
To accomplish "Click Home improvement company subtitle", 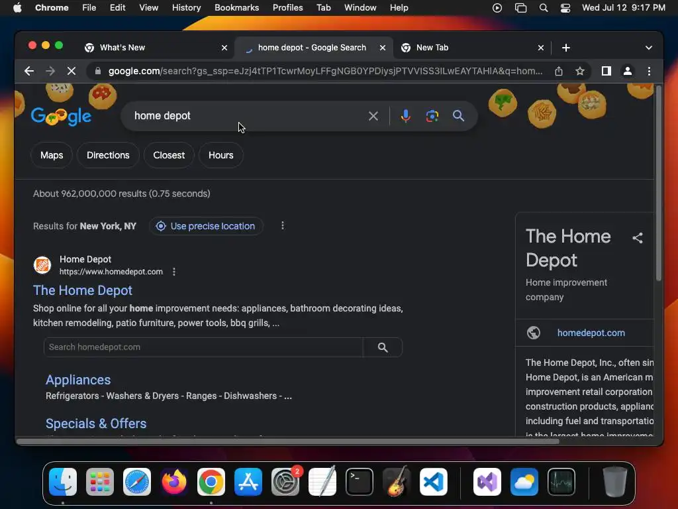I will point(567,290).
